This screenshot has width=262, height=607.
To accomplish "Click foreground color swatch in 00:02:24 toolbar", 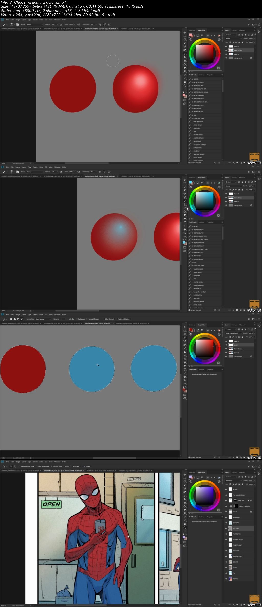I will [x=184, y=95].
